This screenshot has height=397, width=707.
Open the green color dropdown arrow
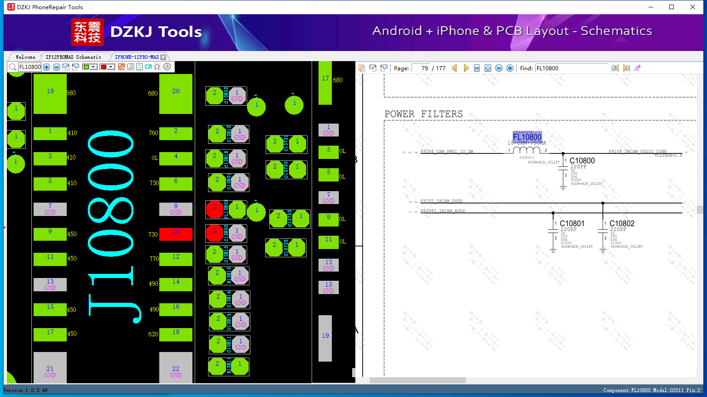[93, 67]
